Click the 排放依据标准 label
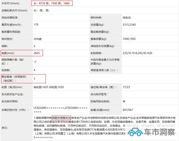This screenshot has width=179, height=141. tap(10, 18)
